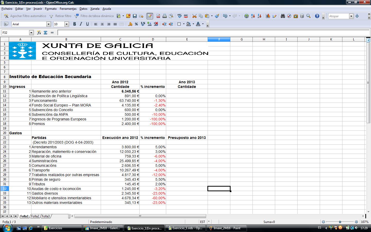Open the Name Box cell reference dropdown
Image resolution: width=371 pixels, height=232 pixels.
pyautogui.click(x=31, y=32)
